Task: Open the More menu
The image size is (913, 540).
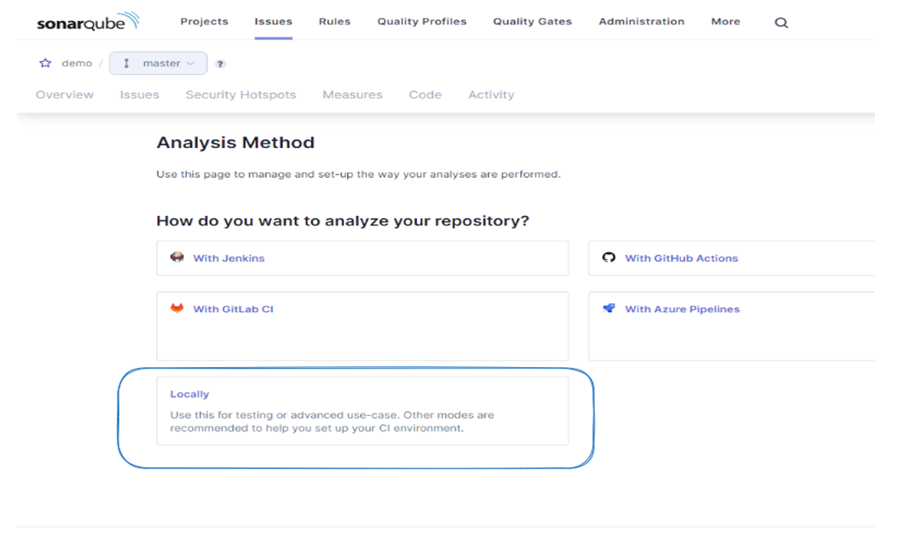Action: (x=725, y=22)
